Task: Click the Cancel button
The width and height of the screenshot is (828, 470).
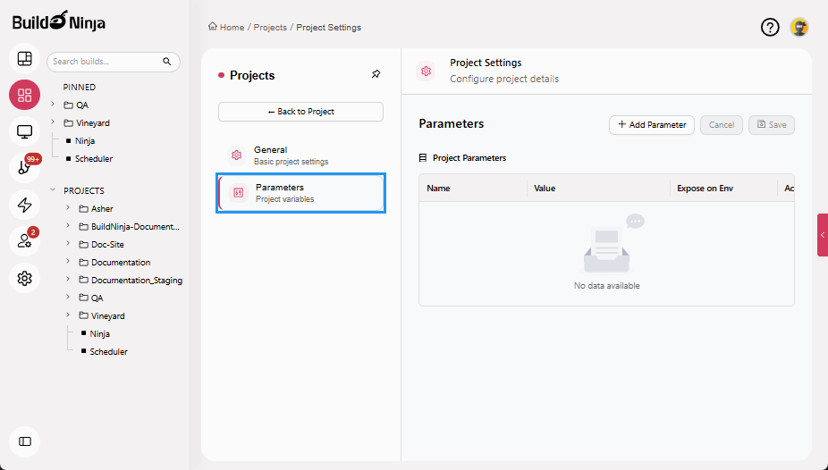Action: [x=722, y=125]
